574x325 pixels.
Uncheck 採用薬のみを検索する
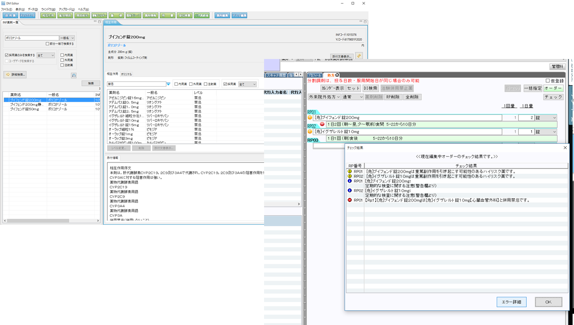7,55
